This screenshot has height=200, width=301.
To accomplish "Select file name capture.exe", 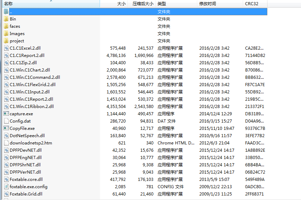I will (21, 114).
